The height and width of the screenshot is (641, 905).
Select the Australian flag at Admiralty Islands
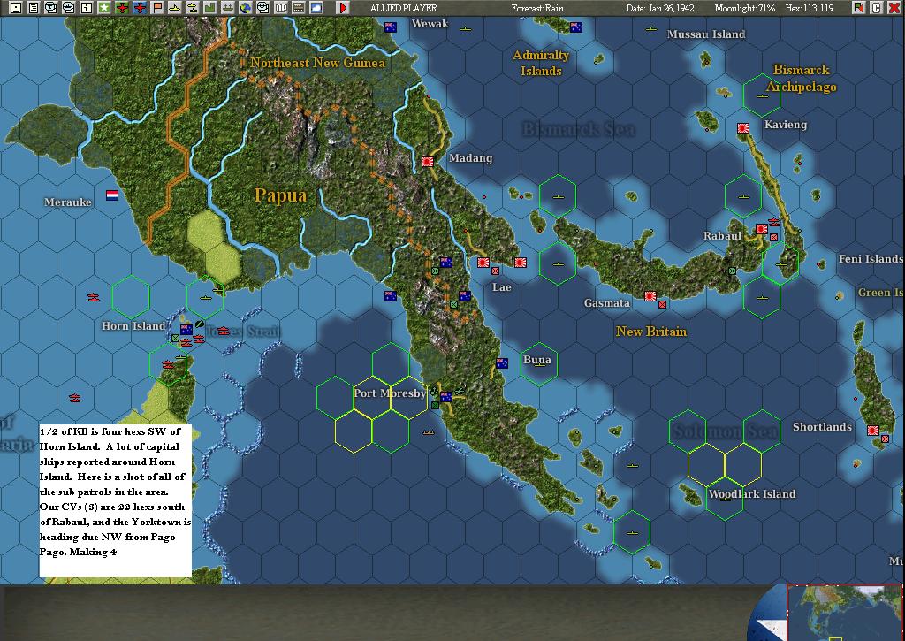click(x=576, y=27)
